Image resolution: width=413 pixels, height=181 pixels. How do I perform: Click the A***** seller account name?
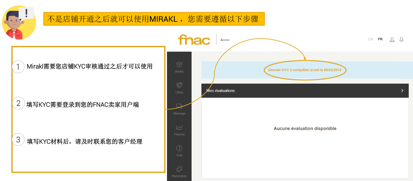pos(225,40)
